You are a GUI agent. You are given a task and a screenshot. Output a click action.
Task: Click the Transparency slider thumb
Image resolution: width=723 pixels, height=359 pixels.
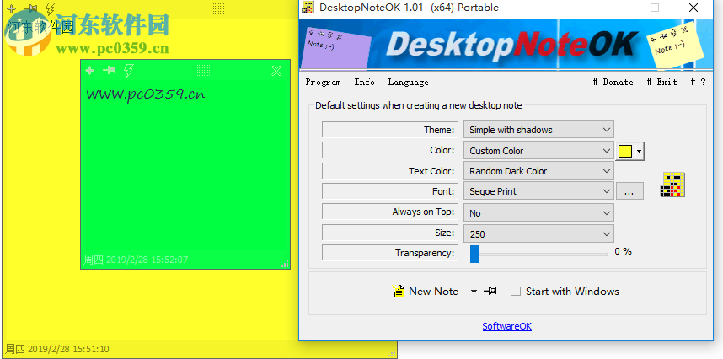474,254
